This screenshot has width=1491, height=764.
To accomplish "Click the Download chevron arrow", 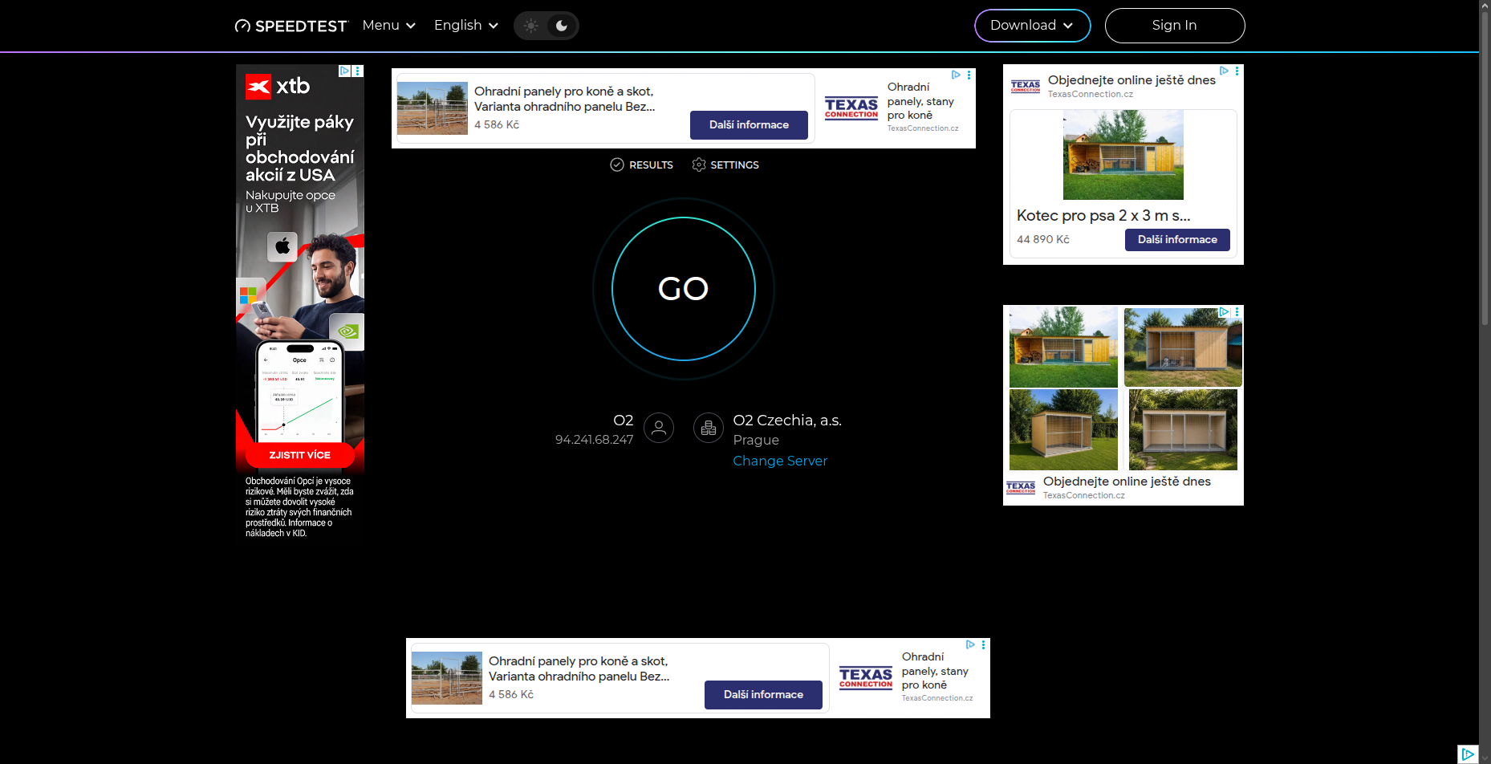I will point(1068,26).
